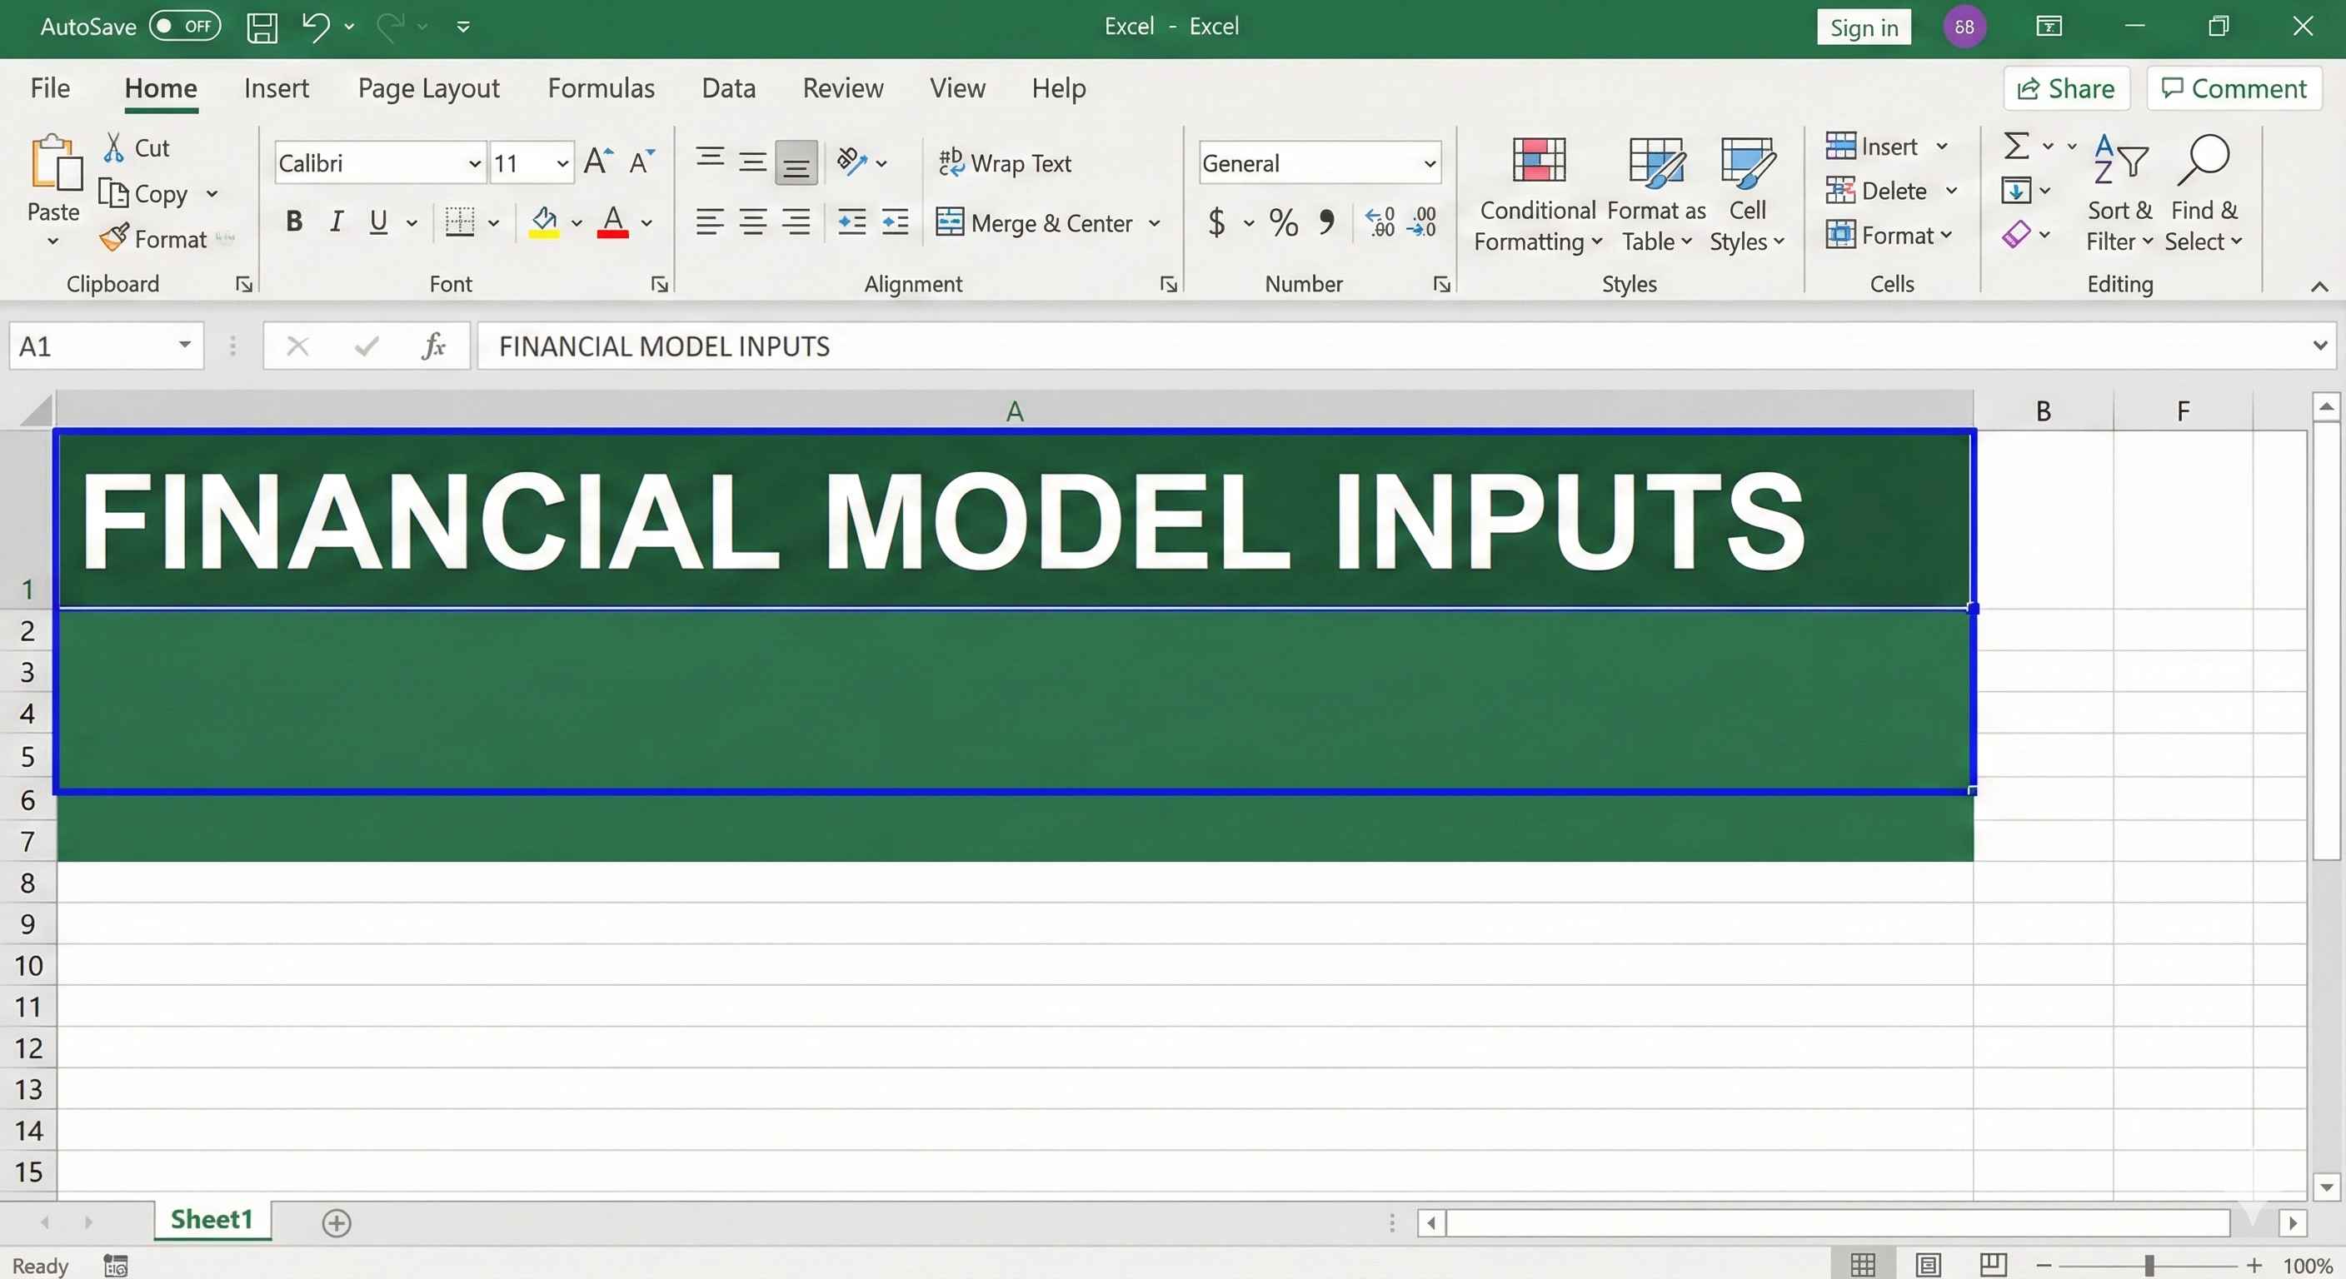Image resolution: width=2346 pixels, height=1279 pixels.
Task: Click the Share button
Action: (x=2066, y=87)
